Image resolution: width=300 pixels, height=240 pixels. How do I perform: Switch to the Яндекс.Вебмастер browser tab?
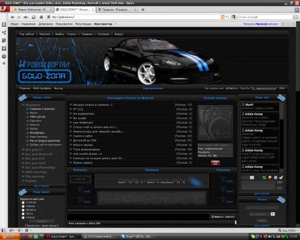coord(32,10)
